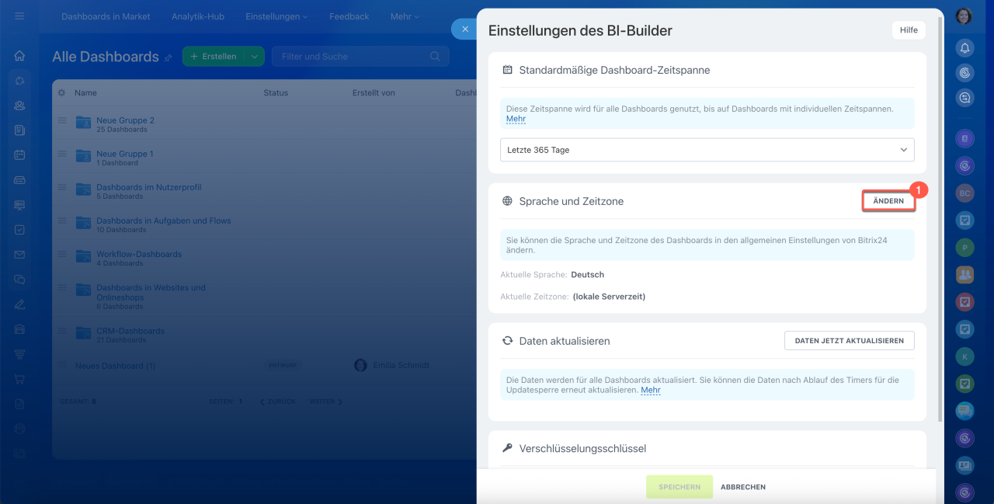The image size is (994, 504).
Task: Open the mail envelope sidebar icon
Action: (x=19, y=255)
